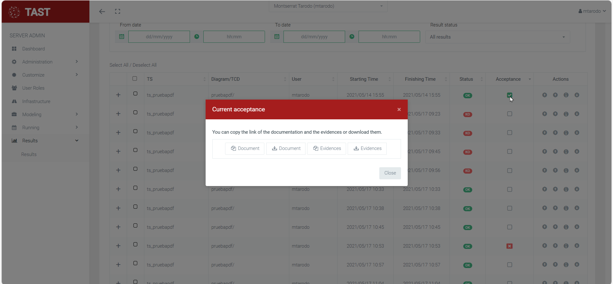Viewport: 613px width, 284px height.
Task: Open the Montserrat Tarodo user selector dropdown
Action: (328, 6)
